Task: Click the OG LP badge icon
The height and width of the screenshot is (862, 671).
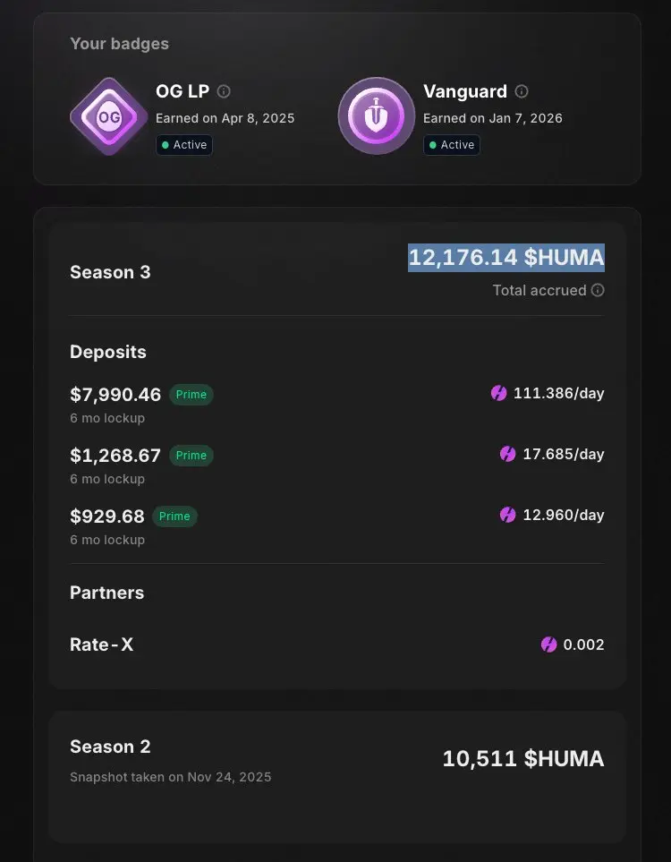Action: pos(109,116)
